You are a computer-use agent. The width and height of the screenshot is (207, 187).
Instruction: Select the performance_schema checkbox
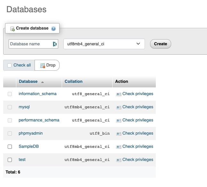tap(10, 120)
